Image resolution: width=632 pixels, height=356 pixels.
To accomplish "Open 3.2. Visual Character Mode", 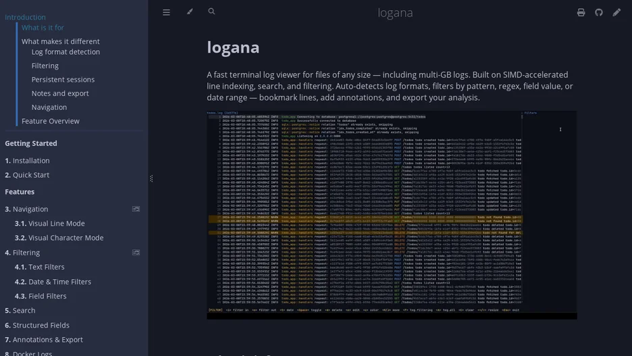I will [x=59, y=238].
